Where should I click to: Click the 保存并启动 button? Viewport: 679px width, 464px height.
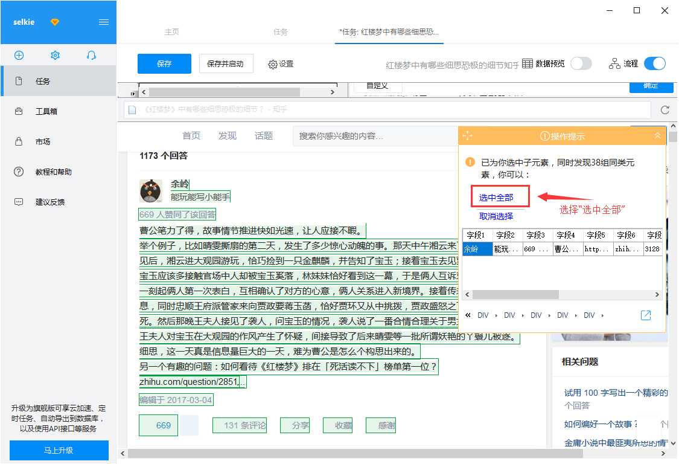[226, 64]
